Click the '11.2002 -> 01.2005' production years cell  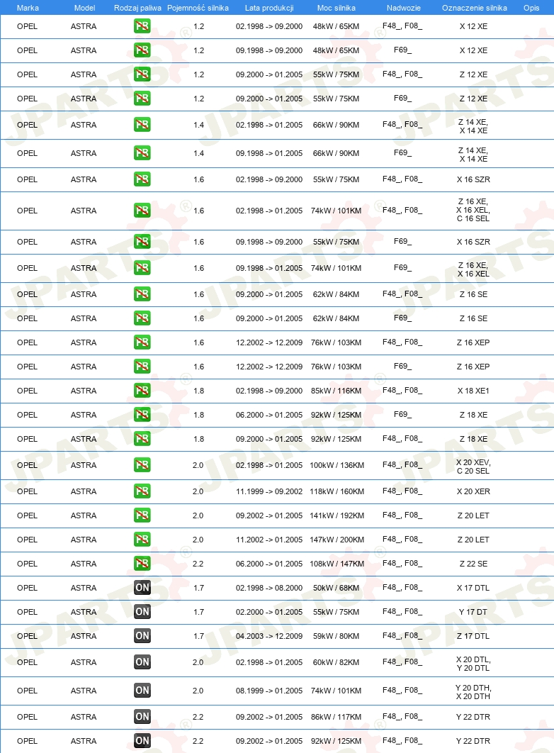[x=269, y=540]
